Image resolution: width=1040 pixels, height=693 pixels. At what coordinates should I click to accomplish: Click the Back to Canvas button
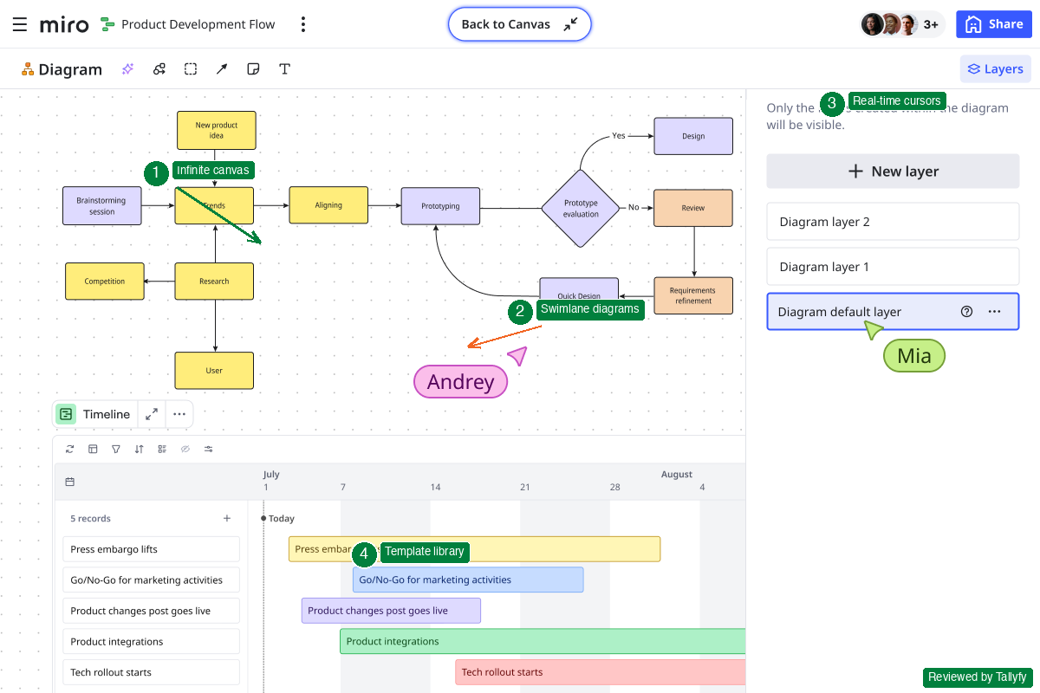(519, 24)
